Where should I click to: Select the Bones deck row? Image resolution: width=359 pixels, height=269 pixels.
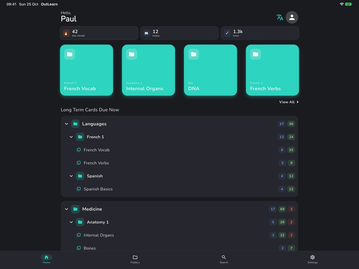tap(180, 247)
